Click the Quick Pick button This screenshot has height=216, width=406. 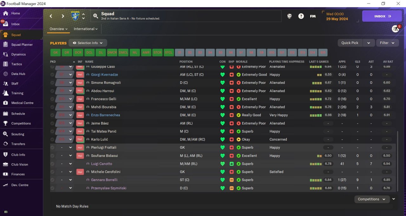[350, 43]
